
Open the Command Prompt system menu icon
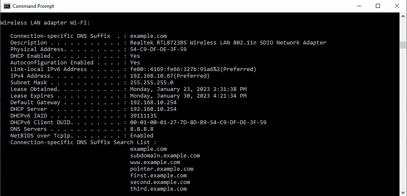pos(6,6)
